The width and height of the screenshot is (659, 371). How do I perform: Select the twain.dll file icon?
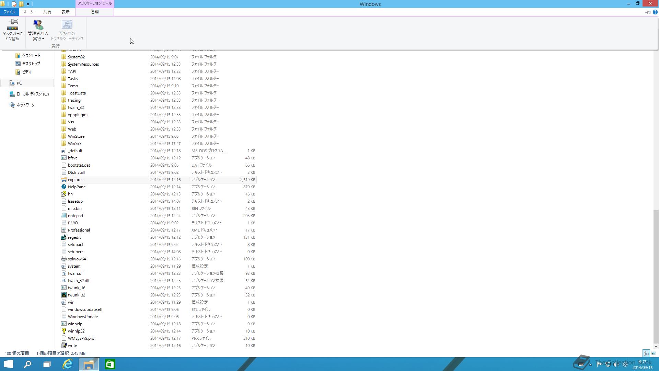(x=63, y=273)
